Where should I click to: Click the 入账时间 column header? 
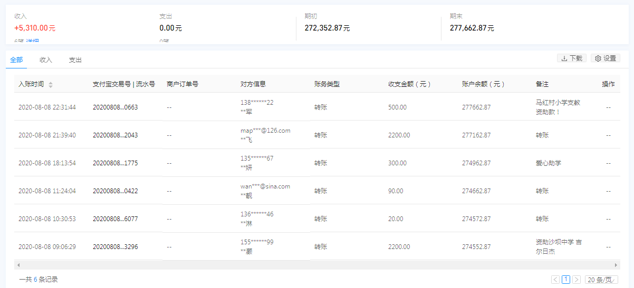(x=31, y=84)
